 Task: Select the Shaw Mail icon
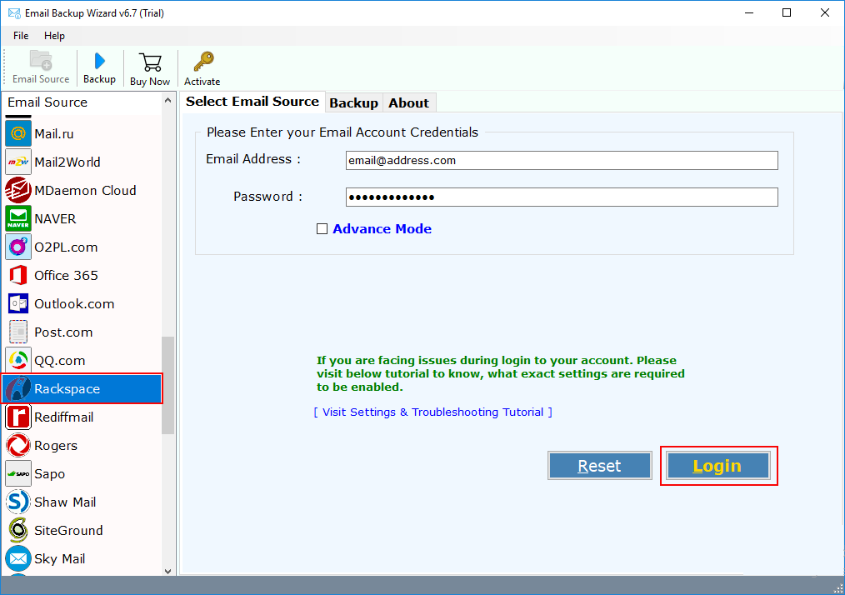pyautogui.click(x=18, y=502)
